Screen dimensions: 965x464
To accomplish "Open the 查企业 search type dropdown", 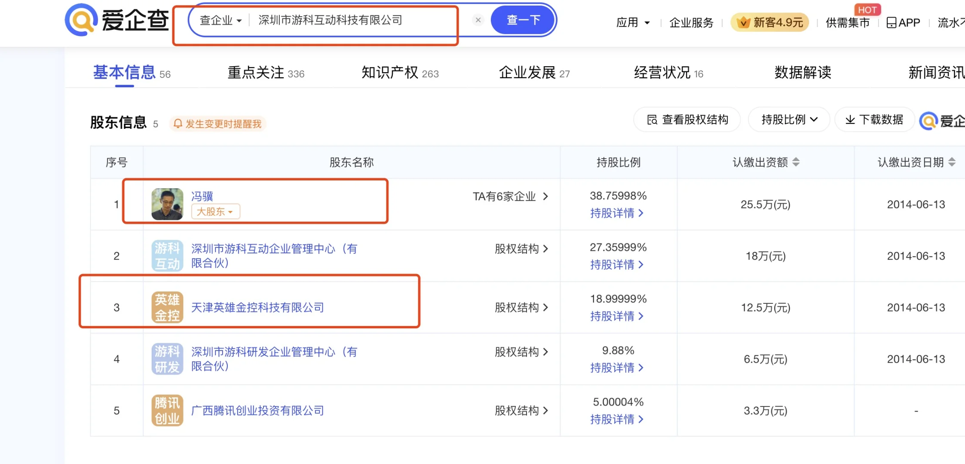I will (221, 20).
